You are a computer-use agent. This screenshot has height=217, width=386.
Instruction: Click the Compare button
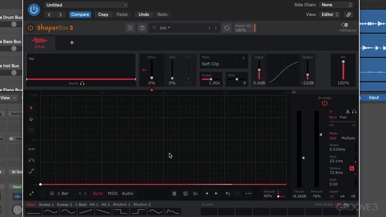[x=80, y=14]
